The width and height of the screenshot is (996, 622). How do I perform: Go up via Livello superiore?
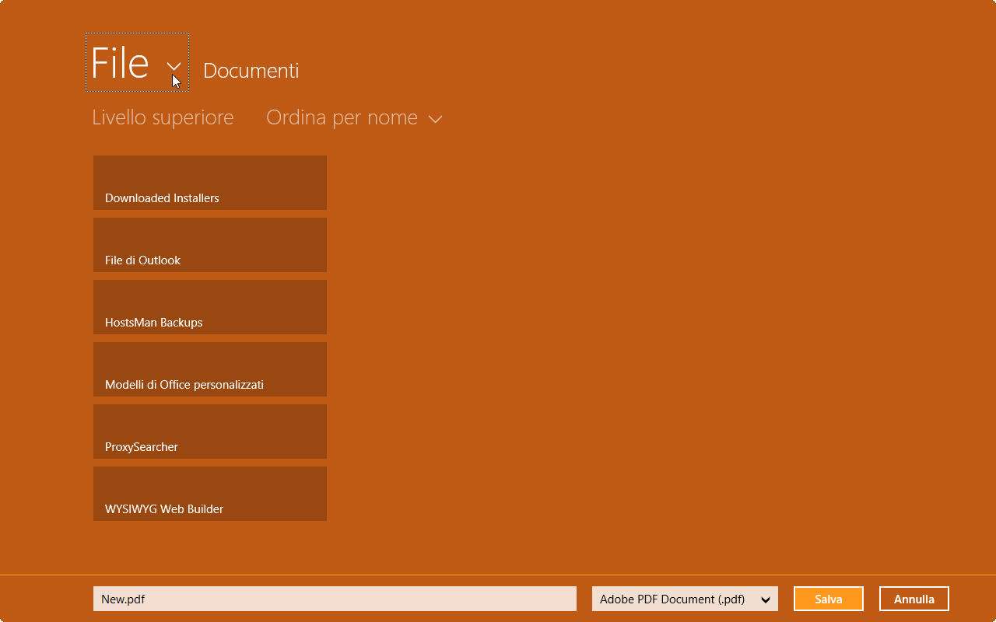point(163,117)
